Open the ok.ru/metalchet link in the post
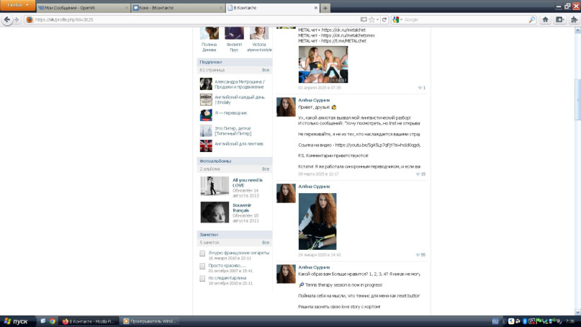This screenshot has width=581, height=327. (343, 30)
